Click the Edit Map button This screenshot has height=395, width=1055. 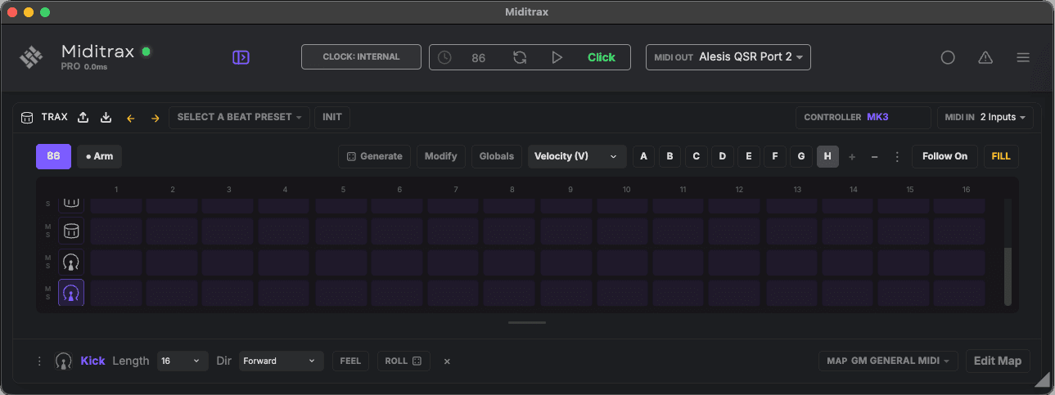[x=998, y=361]
